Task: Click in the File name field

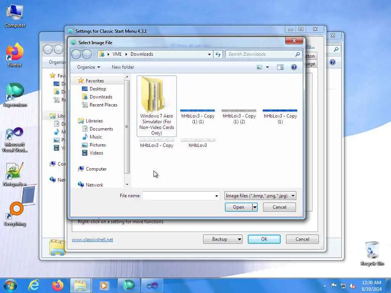Action: (x=178, y=196)
